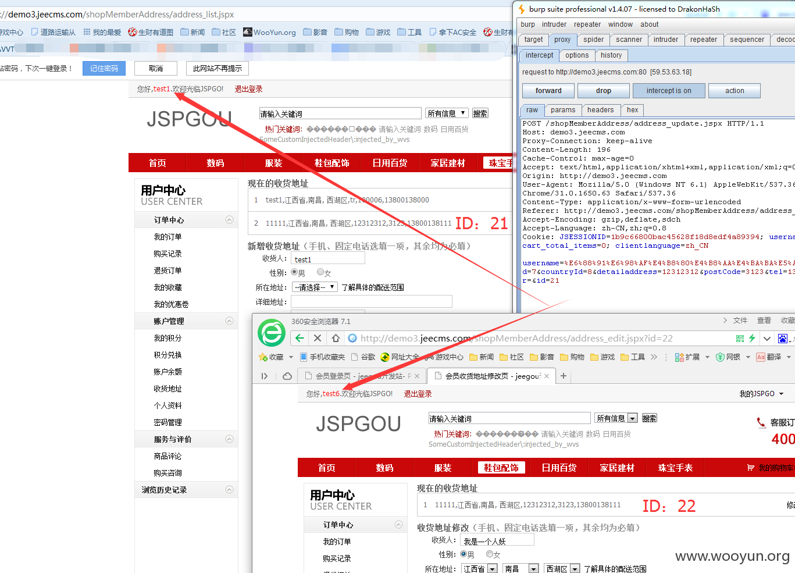This screenshot has height=573, width=795.
Task: Open 收货地址 in user center sidebar
Action: (x=168, y=389)
